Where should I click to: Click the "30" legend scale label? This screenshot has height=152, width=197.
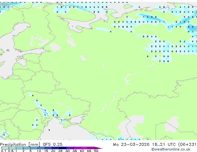coord(67,151)
